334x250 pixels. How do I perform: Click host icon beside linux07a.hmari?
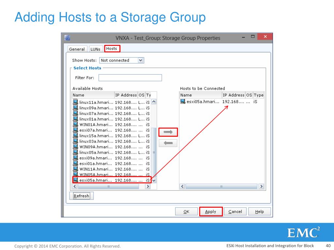[75, 113]
